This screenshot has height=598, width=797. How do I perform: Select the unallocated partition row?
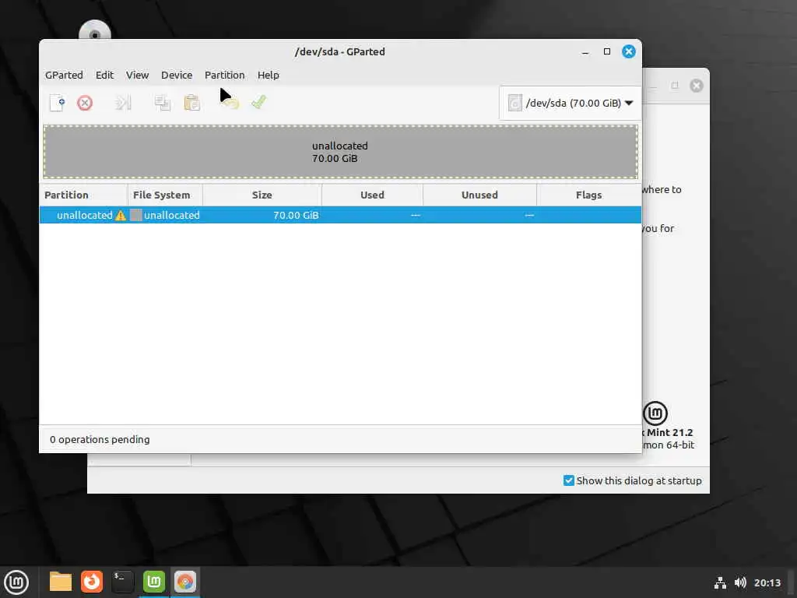[340, 215]
